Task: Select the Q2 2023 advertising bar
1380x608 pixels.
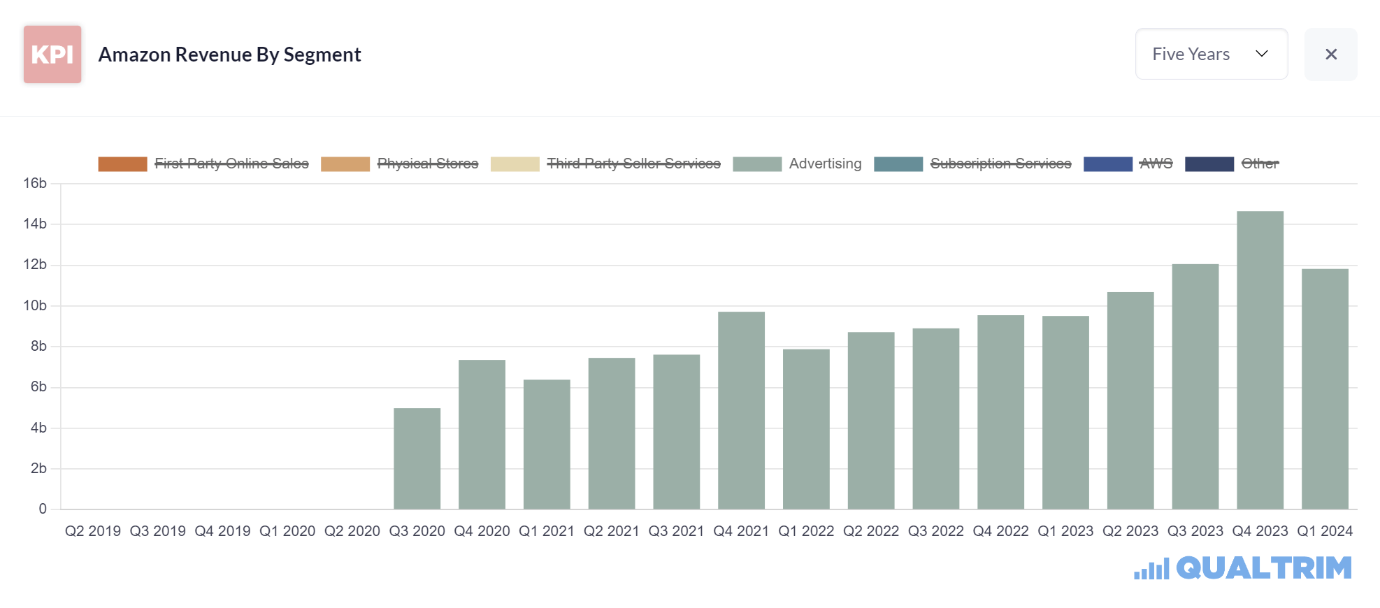Action: coord(1130,400)
